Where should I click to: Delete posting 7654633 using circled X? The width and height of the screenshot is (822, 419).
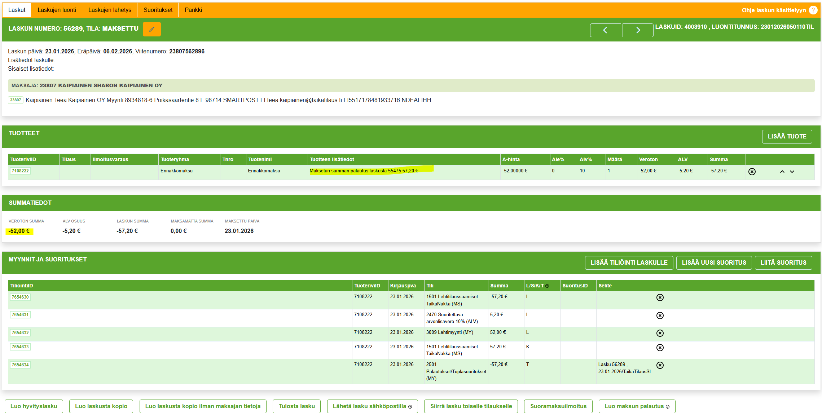(x=660, y=348)
